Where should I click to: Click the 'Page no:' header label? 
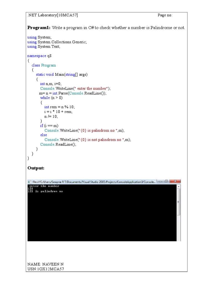pos(165,15)
